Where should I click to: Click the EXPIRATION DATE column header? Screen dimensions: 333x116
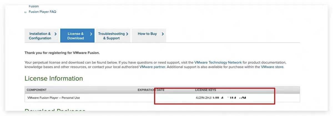coord(151,90)
